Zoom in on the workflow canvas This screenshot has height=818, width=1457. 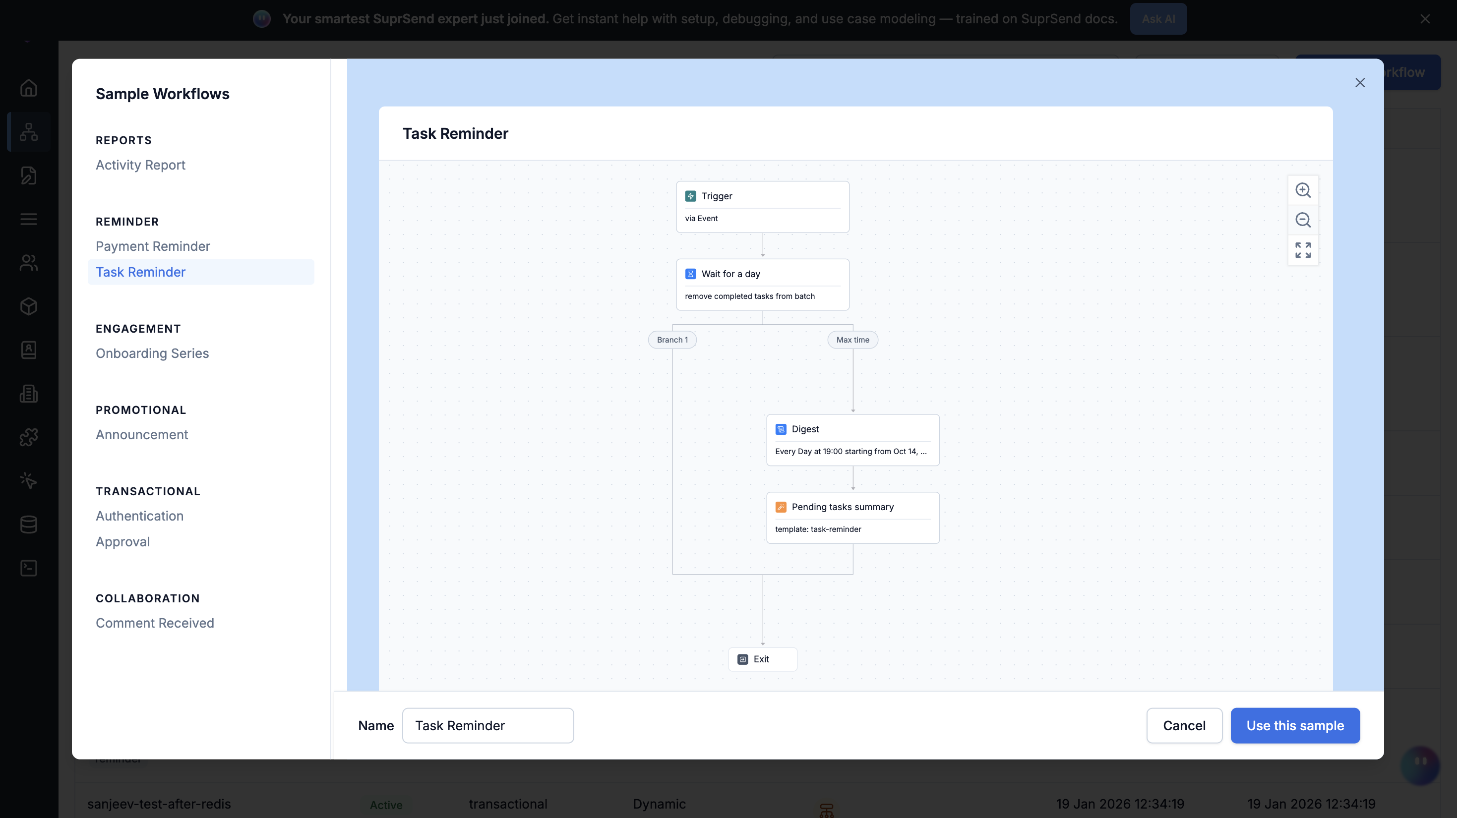pyautogui.click(x=1303, y=190)
